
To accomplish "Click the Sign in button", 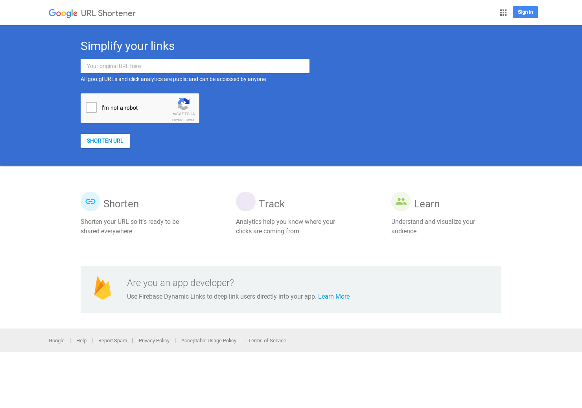I will pyautogui.click(x=525, y=12).
